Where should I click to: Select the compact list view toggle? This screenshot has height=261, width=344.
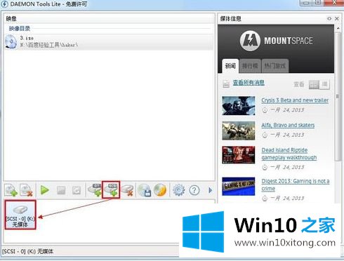point(324,84)
